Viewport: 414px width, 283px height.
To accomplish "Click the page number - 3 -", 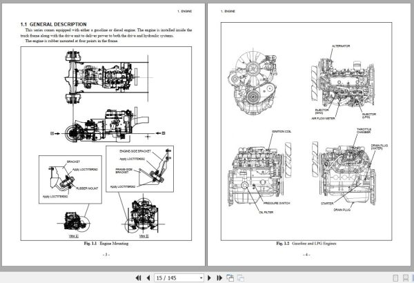I will (106, 255).
